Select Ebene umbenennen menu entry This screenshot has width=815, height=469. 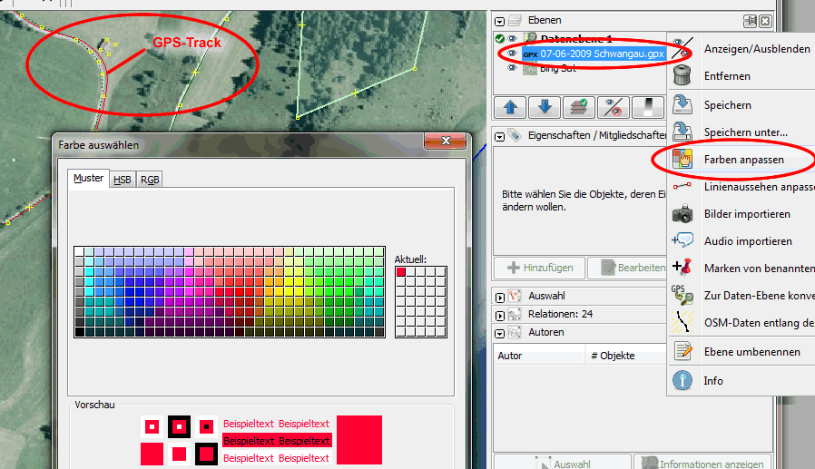pos(751,352)
